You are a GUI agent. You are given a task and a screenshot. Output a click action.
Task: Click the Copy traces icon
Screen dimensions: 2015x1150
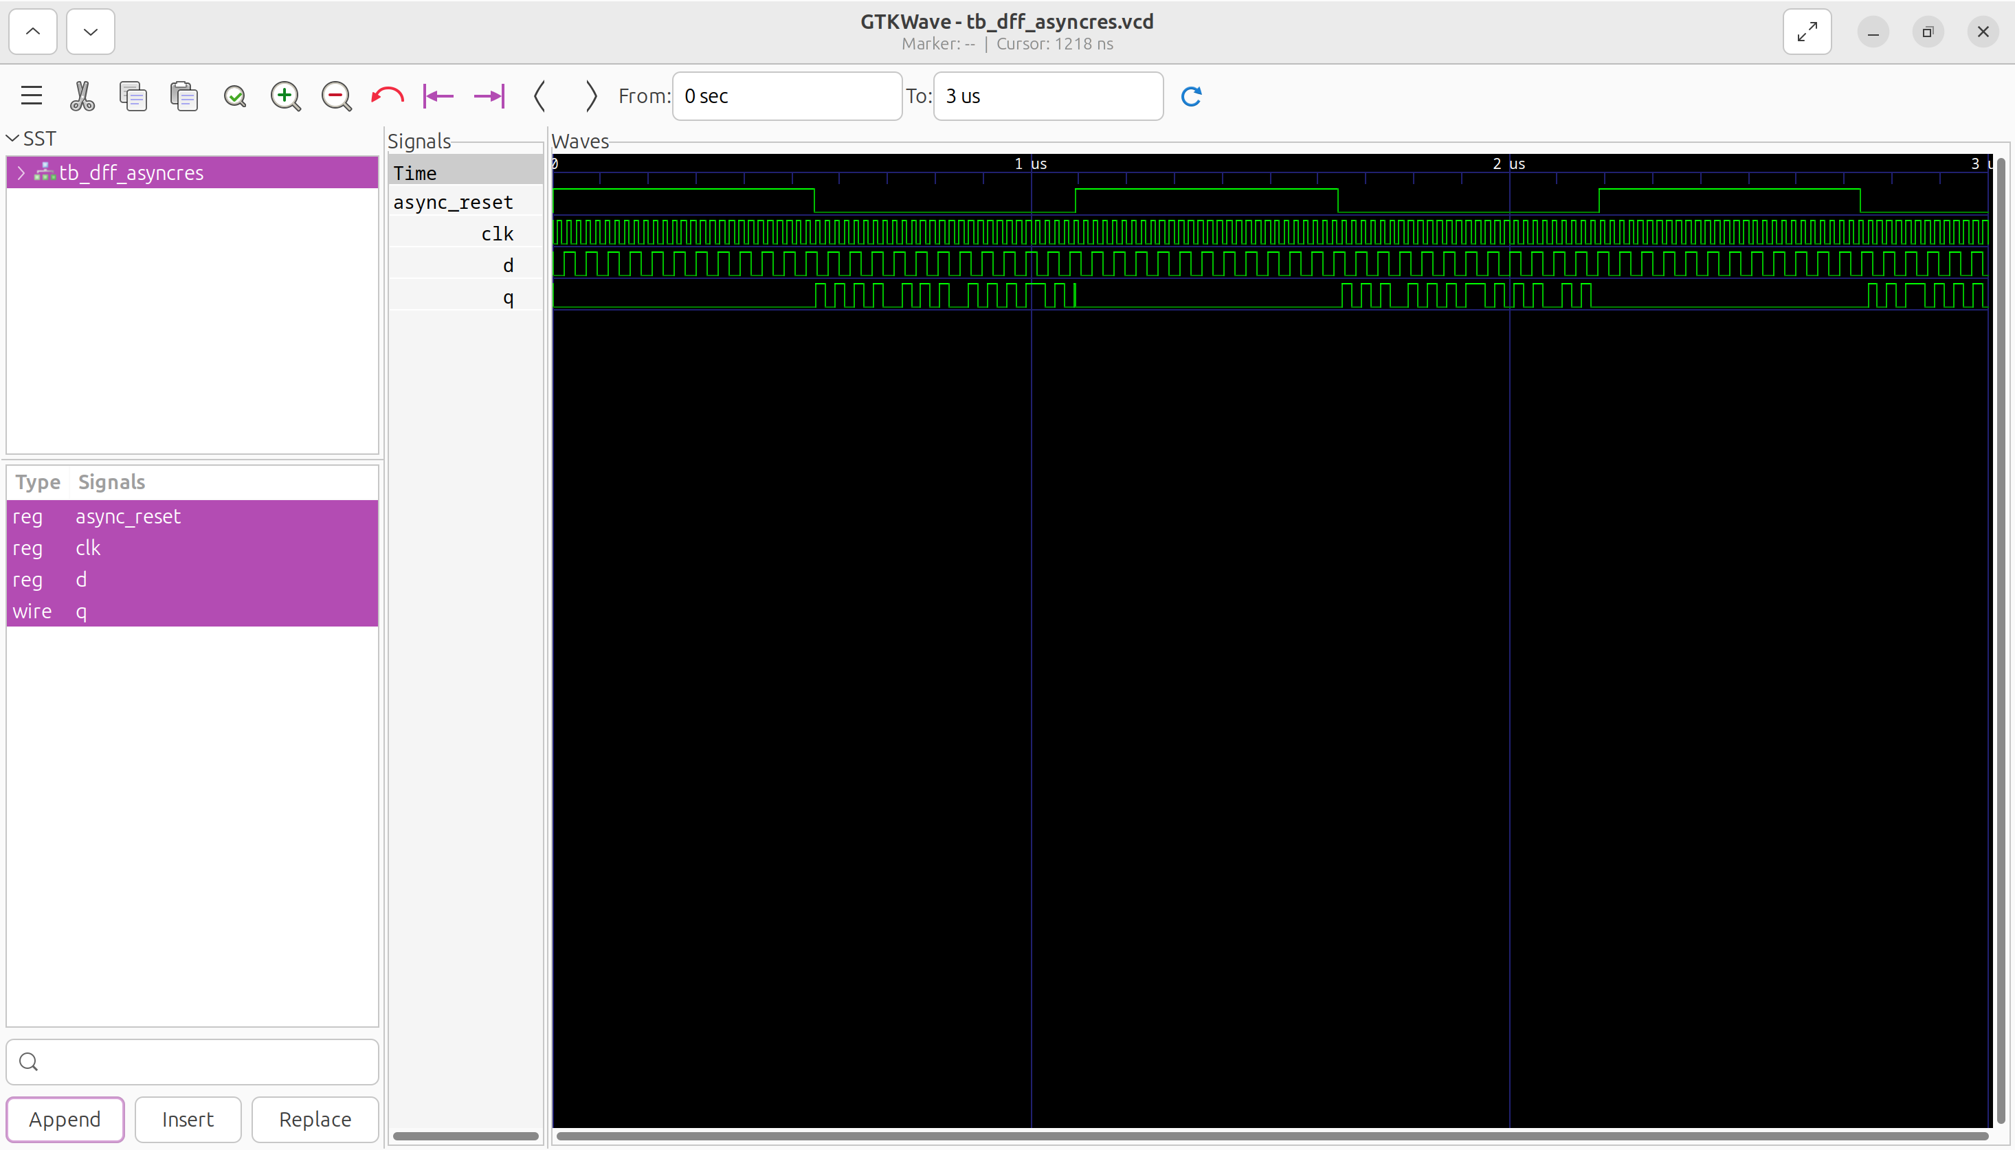(x=133, y=95)
